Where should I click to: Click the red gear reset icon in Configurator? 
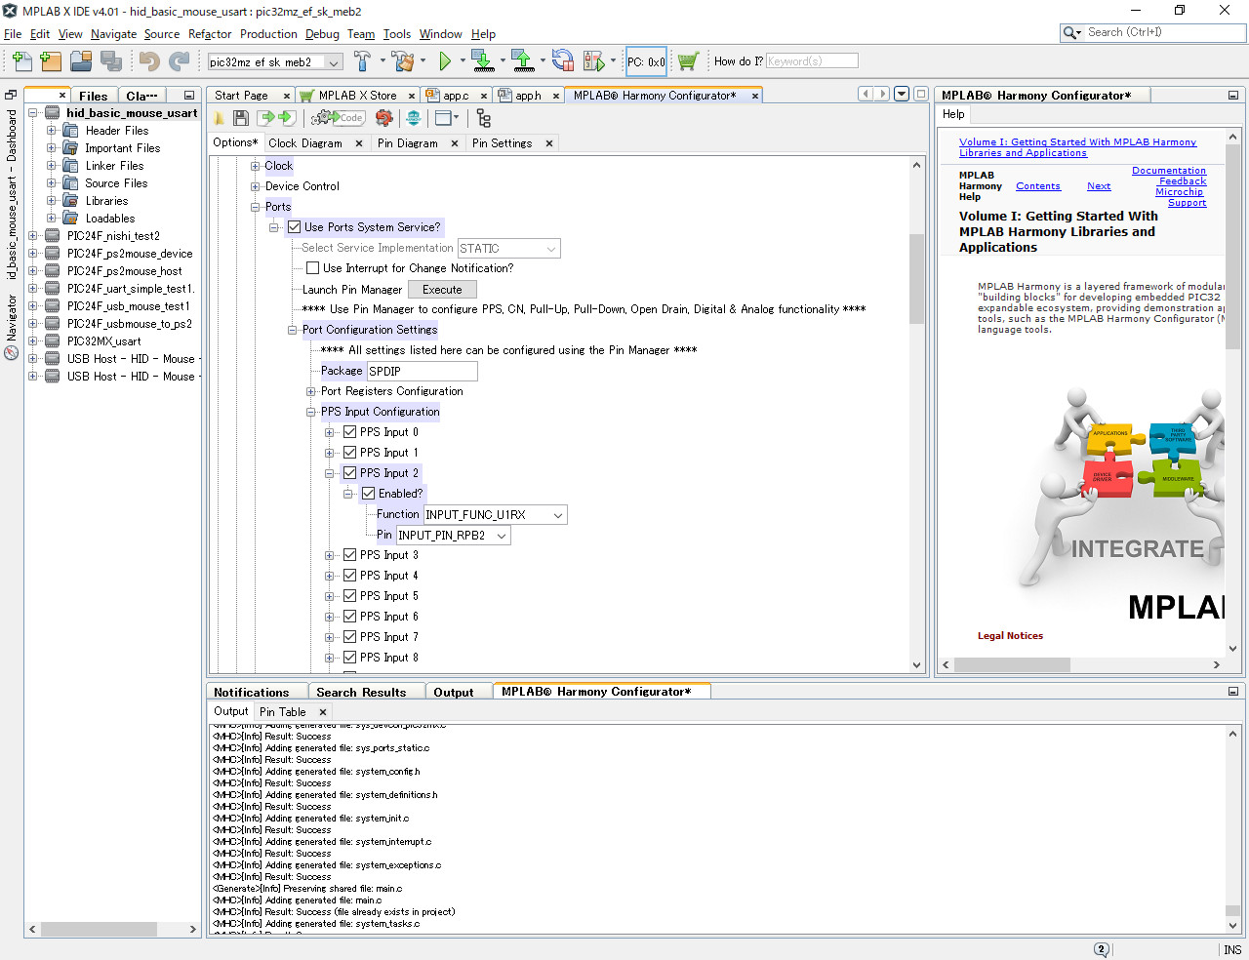click(x=384, y=118)
